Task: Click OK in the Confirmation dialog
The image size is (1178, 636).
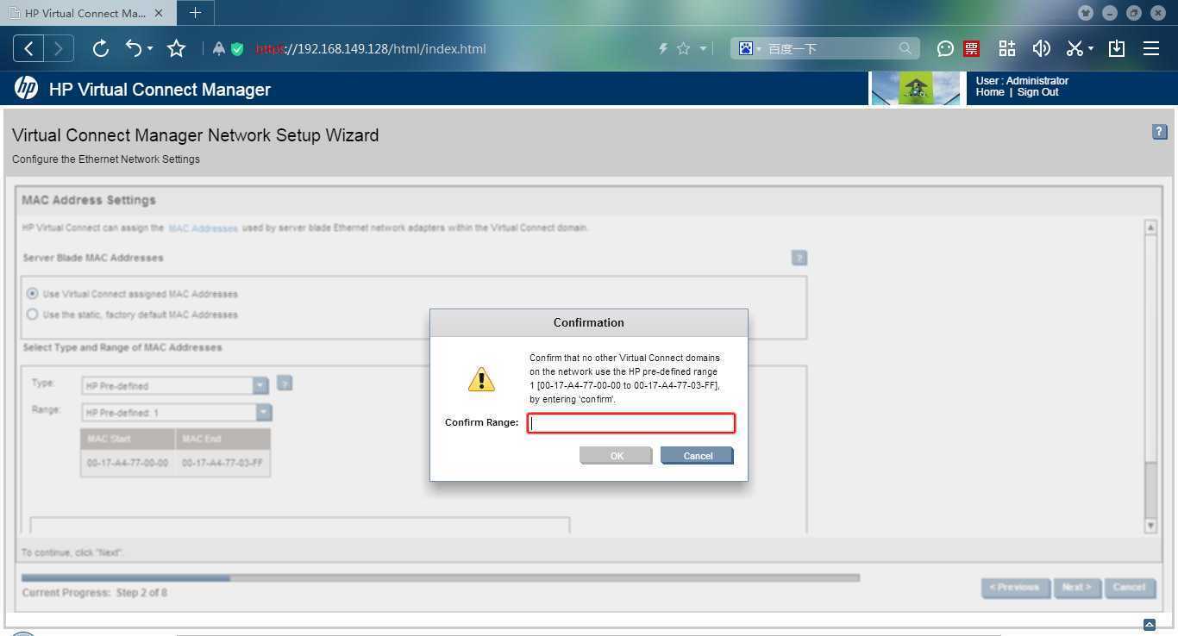Action: pos(616,456)
